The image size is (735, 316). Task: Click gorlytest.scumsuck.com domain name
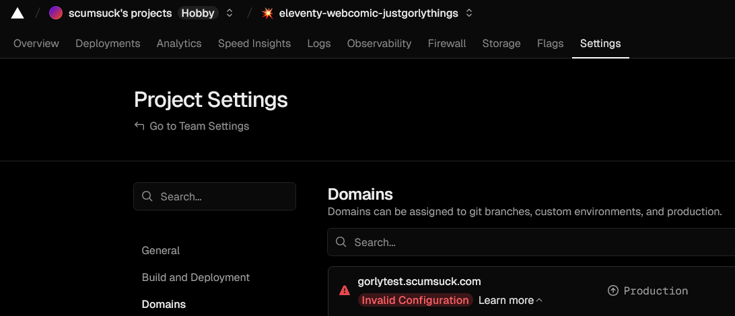pyautogui.click(x=419, y=281)
